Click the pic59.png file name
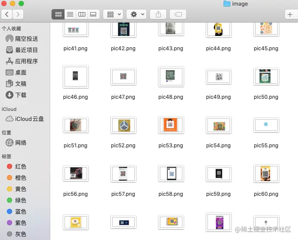 click(x=218, y=194)
